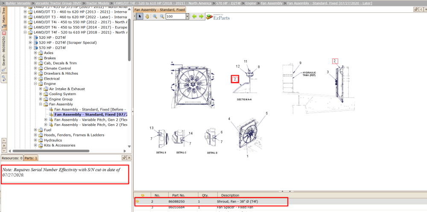
Task: Open the zoom level dropdown arrow
Action: coord(187,17)
